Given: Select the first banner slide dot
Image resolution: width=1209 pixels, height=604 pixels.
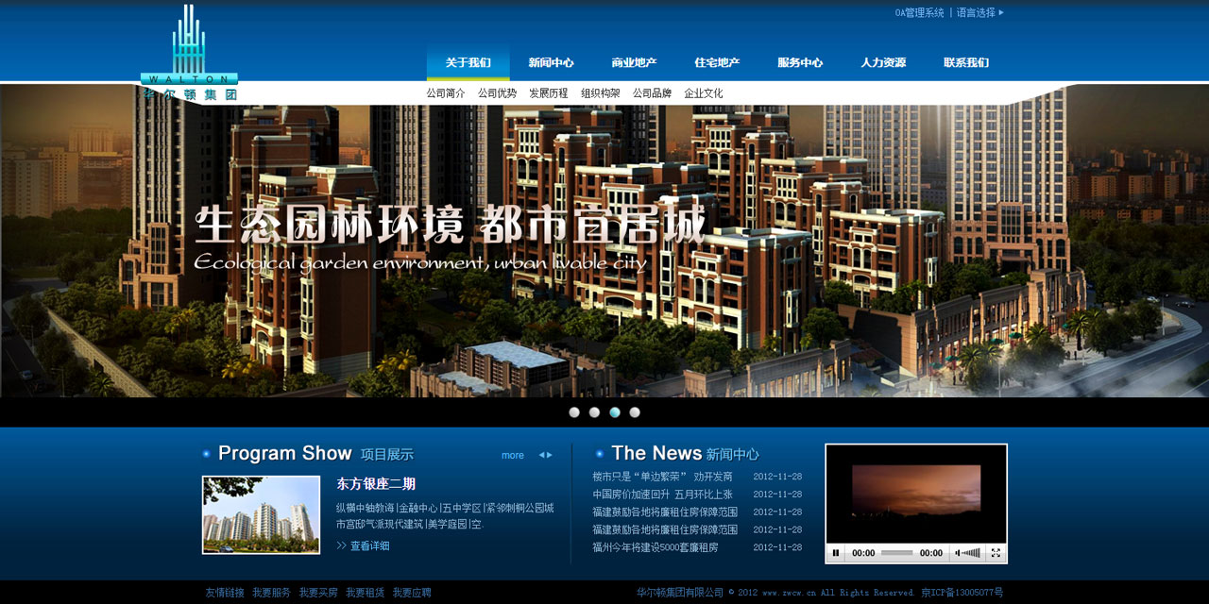Looking at the screenshot, I should (574, 412).
